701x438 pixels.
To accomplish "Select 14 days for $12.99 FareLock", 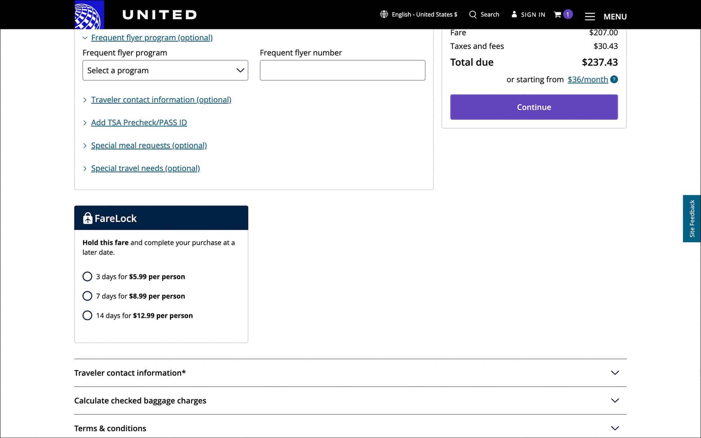I will 87,315.
